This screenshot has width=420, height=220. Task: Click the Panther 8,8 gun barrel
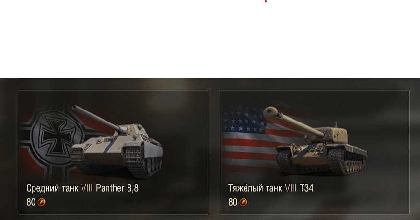(x=96, y=118)
